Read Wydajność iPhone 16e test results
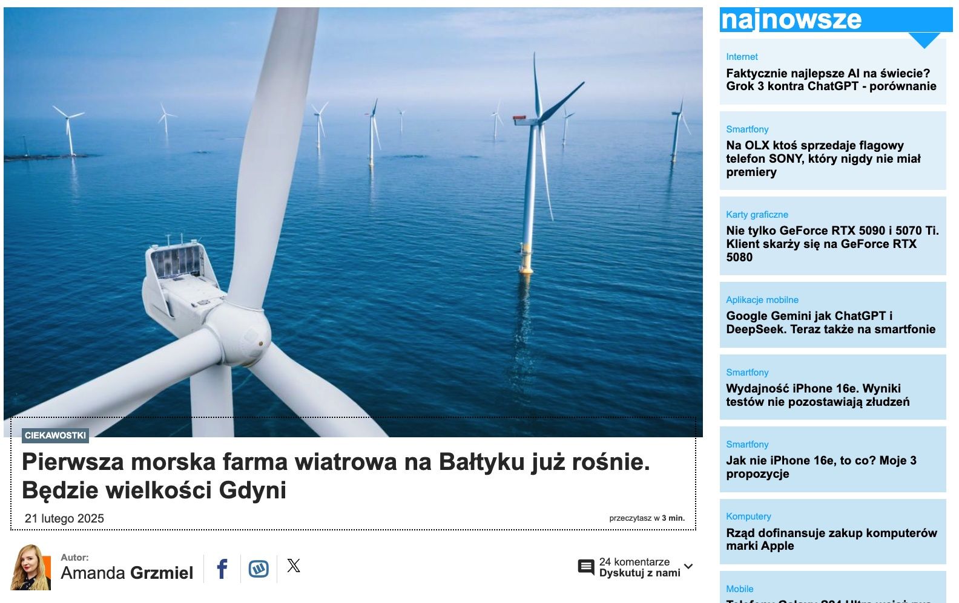Viewport: 959px width, 603px height. coord(818,395)
